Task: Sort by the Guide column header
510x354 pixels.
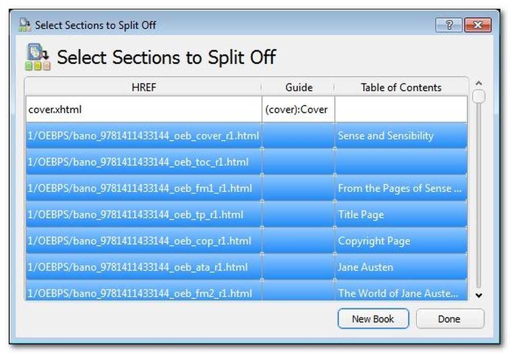Action: pos(298,87)
